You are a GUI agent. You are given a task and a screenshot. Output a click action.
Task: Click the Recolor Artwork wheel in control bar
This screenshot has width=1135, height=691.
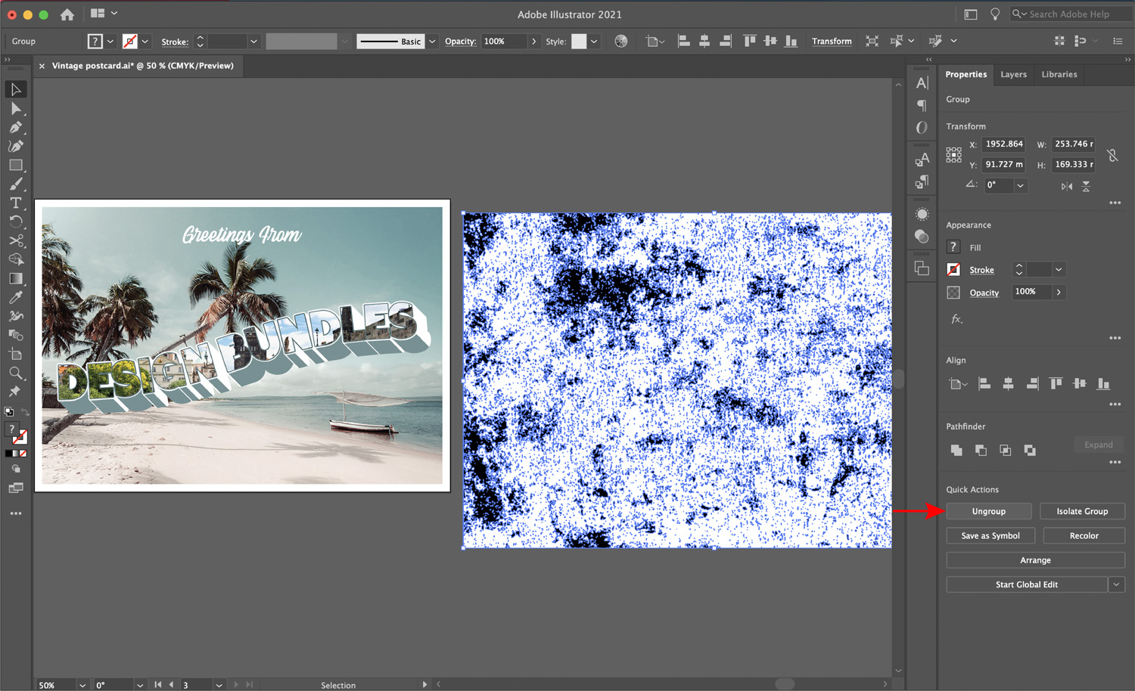click(x=621, y=42)
